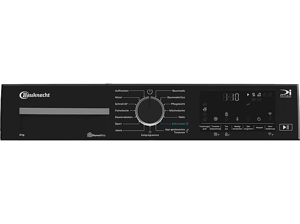Select the Baumwolle Eco program

176,97
